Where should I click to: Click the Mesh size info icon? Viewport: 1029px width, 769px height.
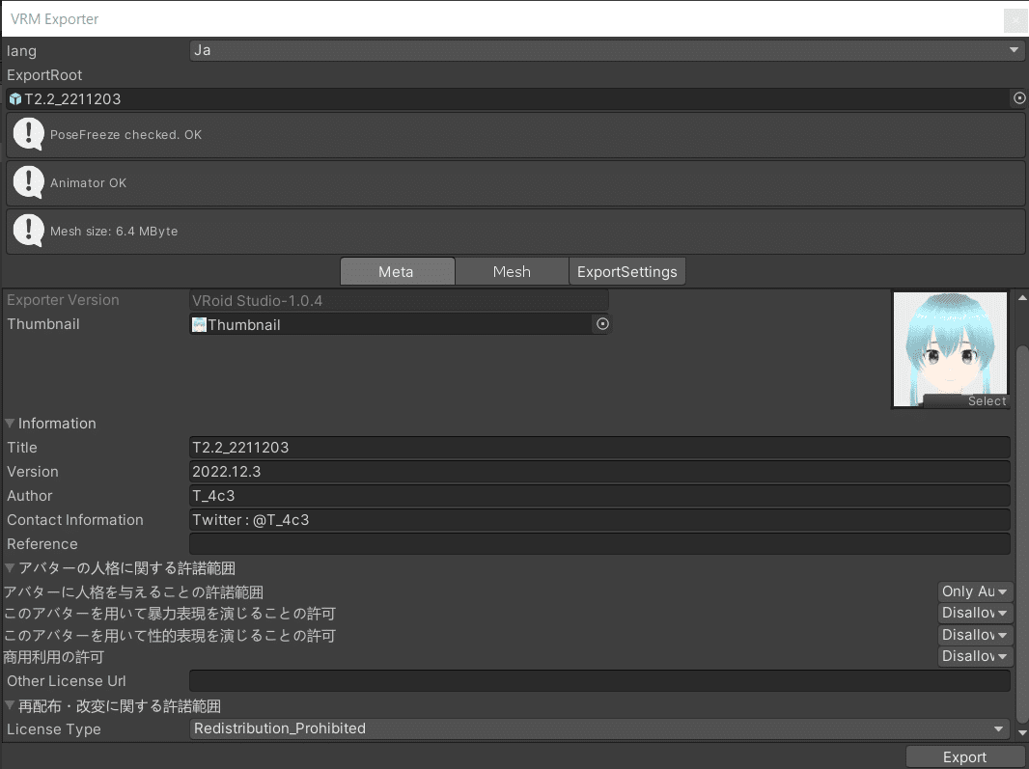tap(28, 231)
